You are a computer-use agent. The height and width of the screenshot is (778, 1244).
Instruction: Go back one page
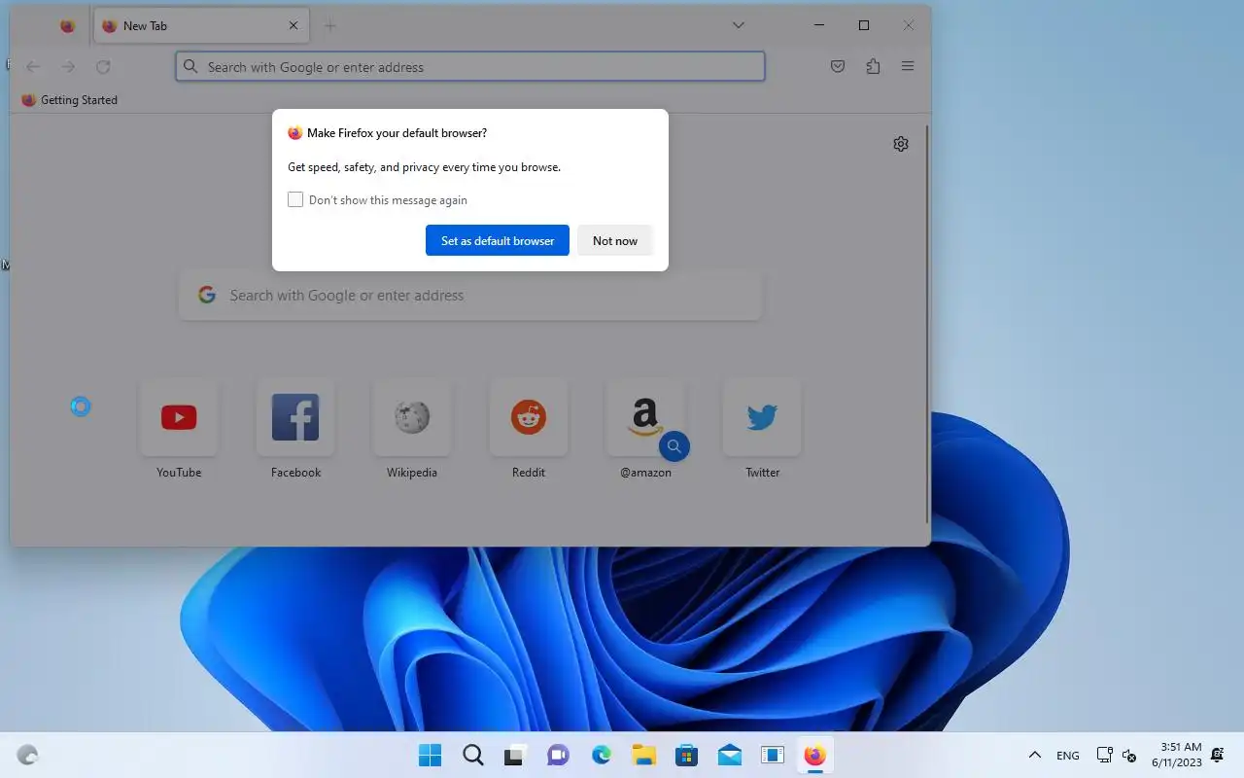pos(33,66)
